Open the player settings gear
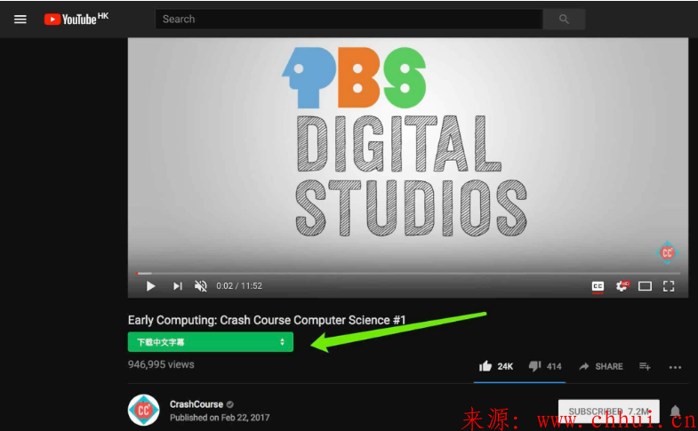 (622, 286)
